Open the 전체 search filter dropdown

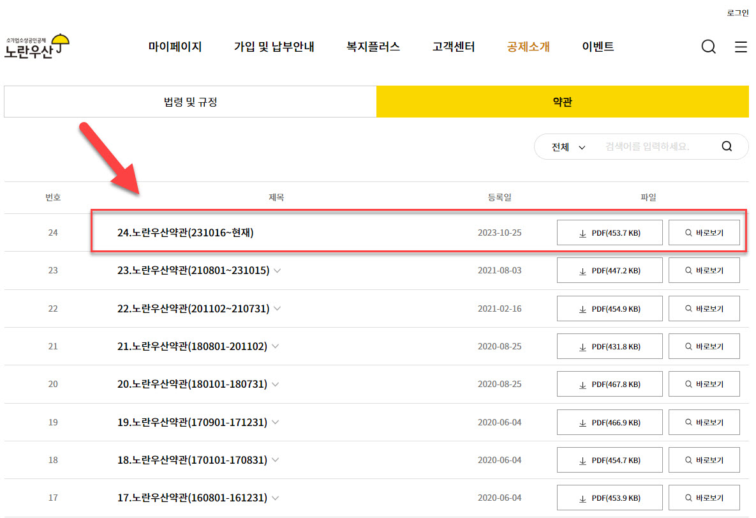pos(568,147)
